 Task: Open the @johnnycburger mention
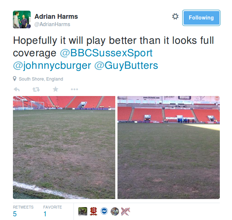(x=52, y=65)
